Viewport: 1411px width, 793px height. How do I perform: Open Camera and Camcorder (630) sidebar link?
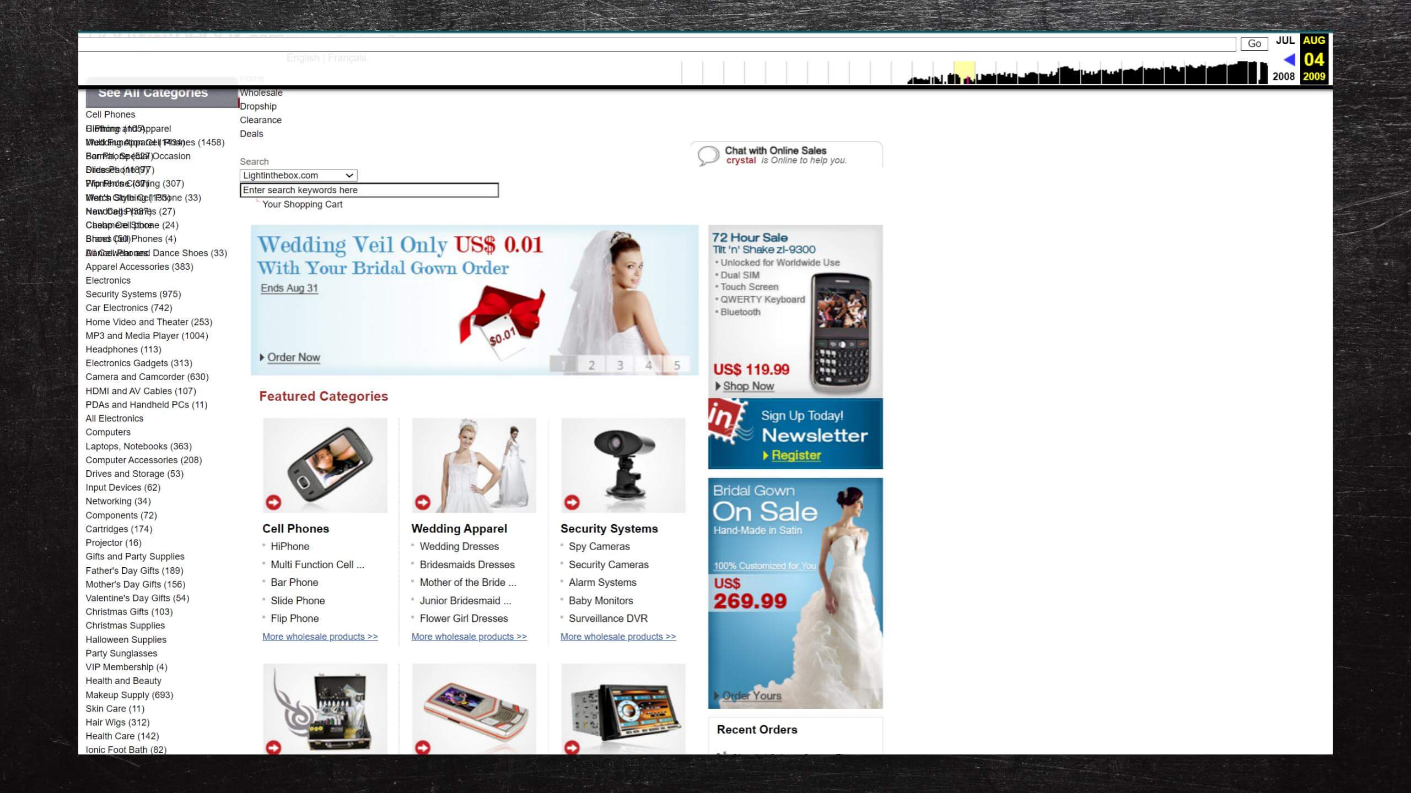(147, 377)
